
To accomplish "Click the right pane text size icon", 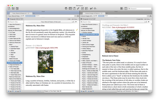I will tap(145, 22).
